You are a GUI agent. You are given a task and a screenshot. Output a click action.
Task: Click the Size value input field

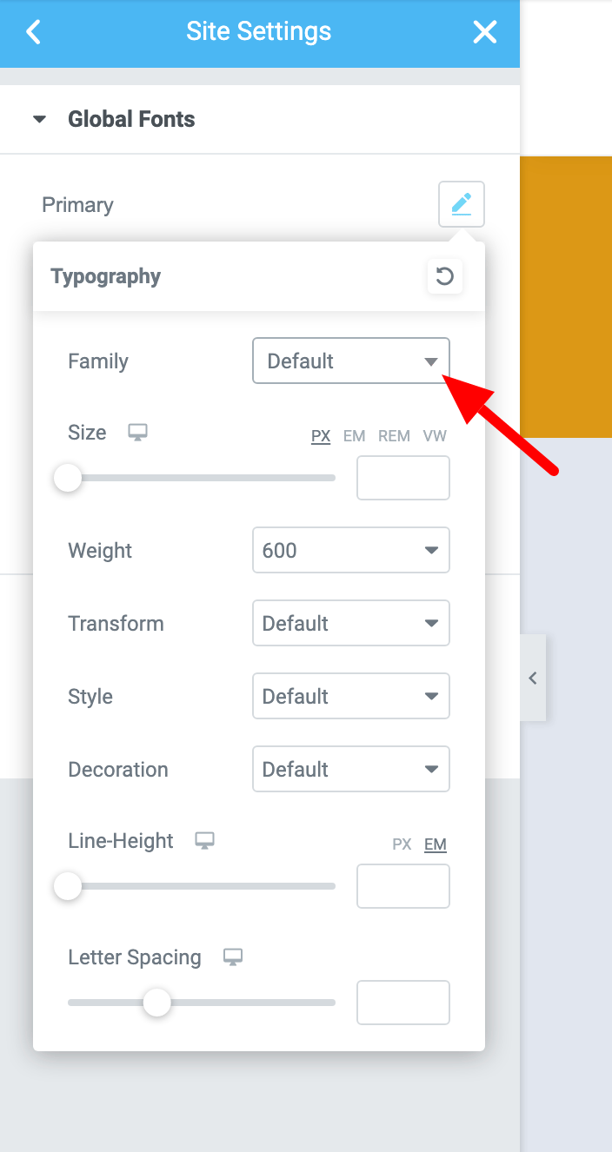point(403,478)
